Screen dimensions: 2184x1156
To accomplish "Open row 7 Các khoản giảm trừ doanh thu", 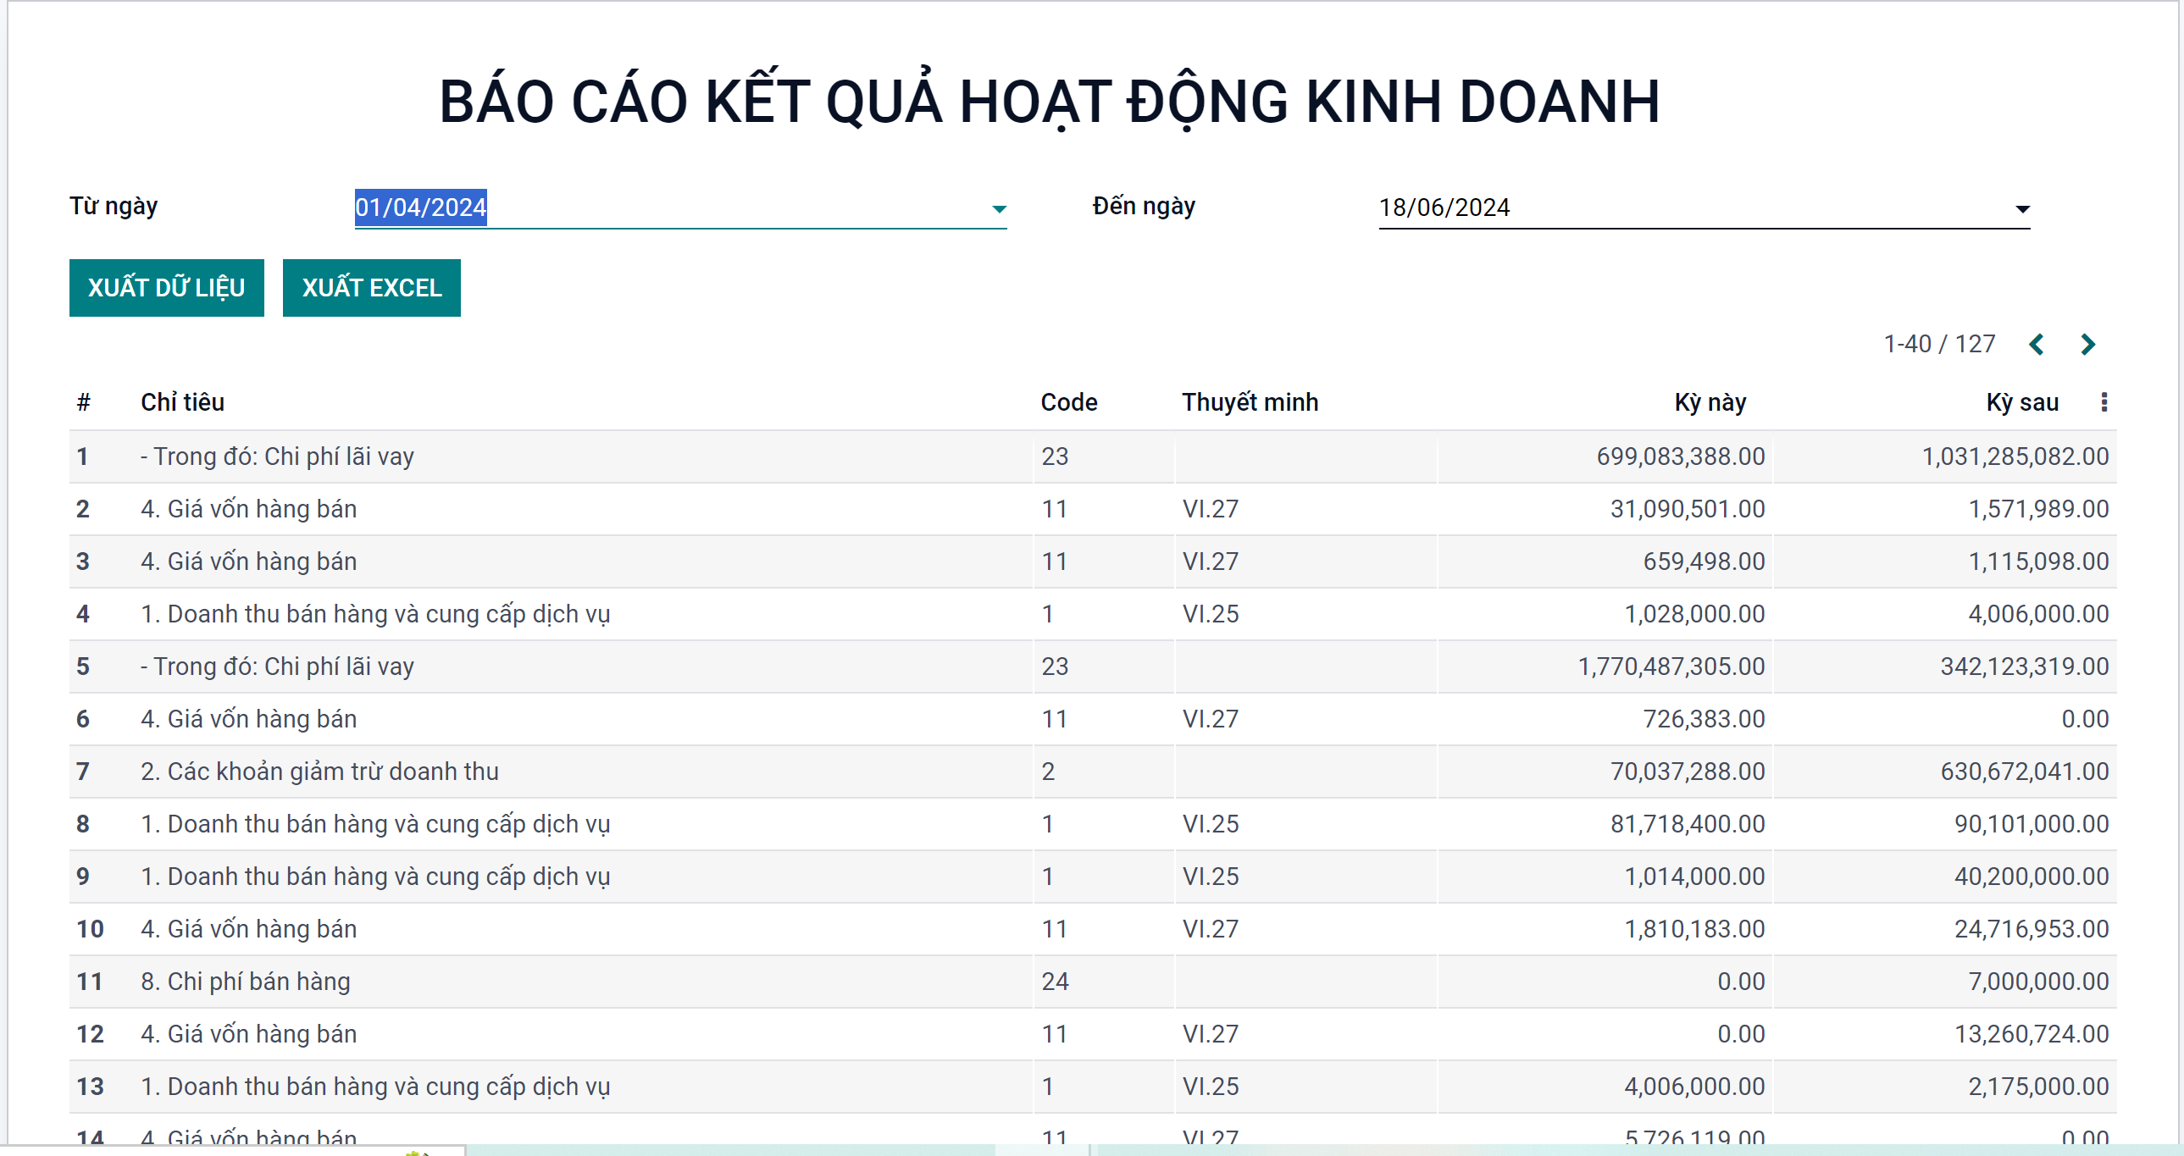I will click(x=319, y=772).
